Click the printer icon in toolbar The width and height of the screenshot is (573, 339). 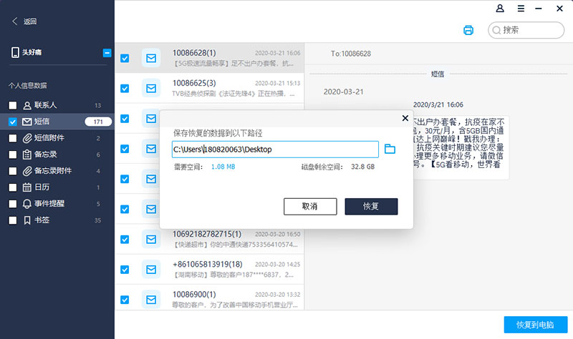pyautogui.click(x=468, y=30)
